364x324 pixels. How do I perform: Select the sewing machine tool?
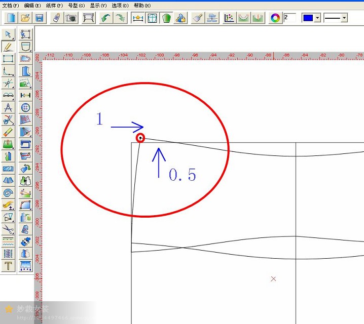pyautogui.click(x=25, y=144)
